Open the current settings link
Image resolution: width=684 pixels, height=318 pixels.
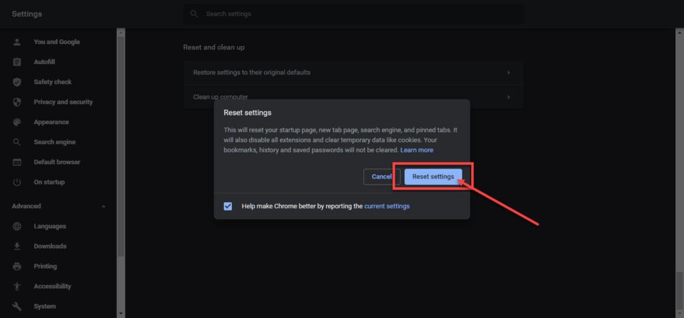tap(387, 206)
